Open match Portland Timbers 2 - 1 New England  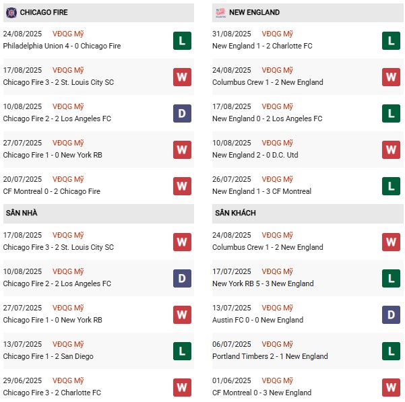(270, 356)
